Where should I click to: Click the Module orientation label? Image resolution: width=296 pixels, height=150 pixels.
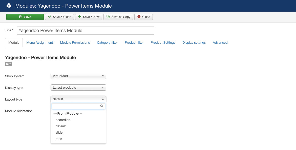19,111
